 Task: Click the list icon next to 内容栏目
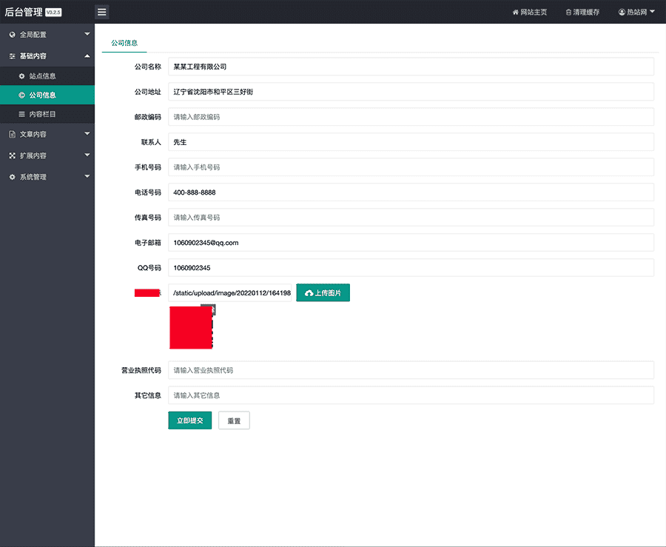(21, 114)
